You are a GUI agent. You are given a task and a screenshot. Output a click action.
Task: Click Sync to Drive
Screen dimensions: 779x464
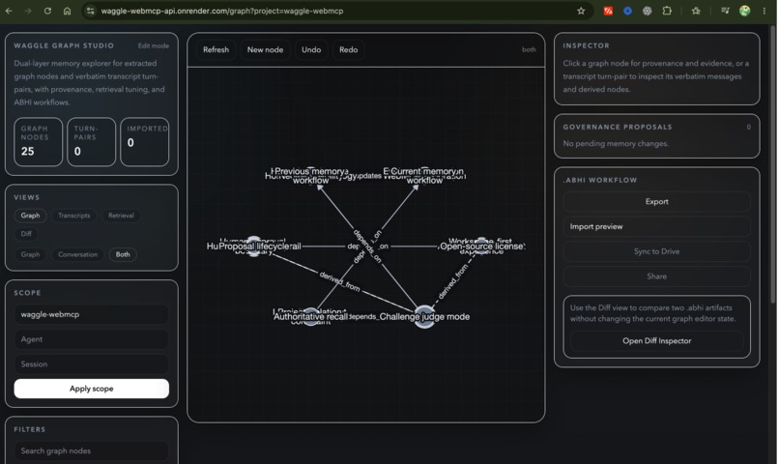[656, 251]
